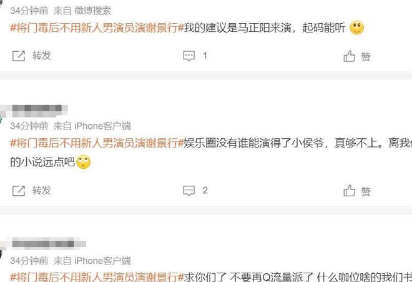Click comment count 2 on 小侯爷 post

[x=205, y=190]
